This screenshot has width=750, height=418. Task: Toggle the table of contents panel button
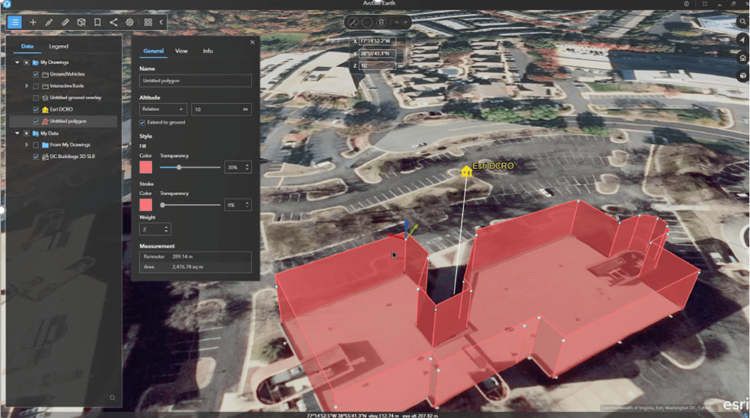[x=15, y=22]
